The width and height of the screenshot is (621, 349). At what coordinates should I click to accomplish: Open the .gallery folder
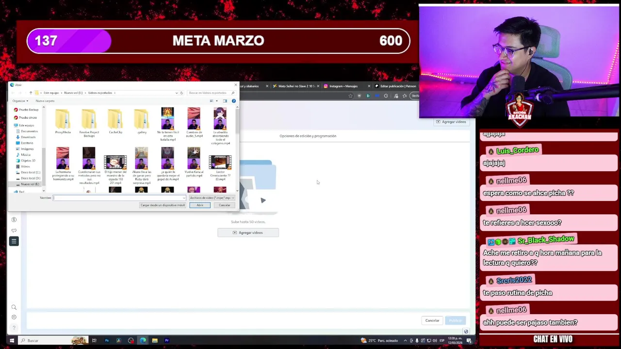pos(141,121)
